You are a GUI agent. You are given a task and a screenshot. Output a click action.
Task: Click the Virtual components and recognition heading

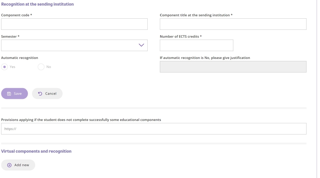point(36,151)
